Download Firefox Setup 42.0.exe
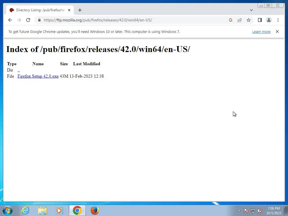 tap(38, 76)
